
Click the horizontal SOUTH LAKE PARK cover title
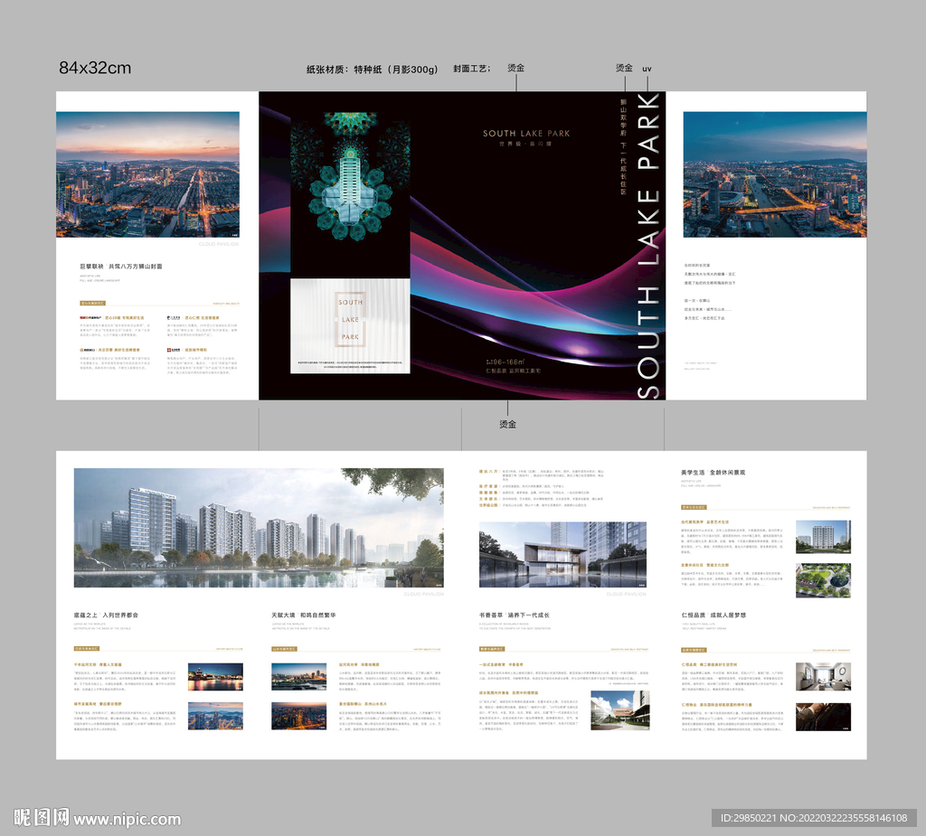coord(526,134)
